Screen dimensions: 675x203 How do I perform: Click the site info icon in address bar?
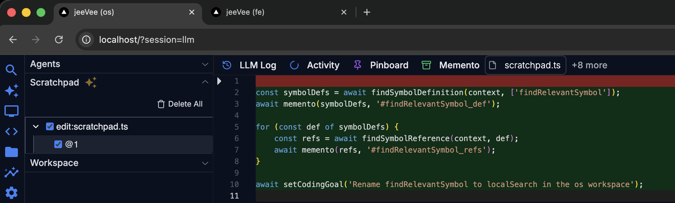pyautogui.click(x=86, y=40)
